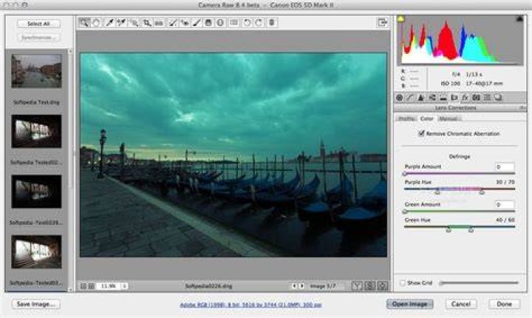Select the Crop tool

tap(146, 23)
